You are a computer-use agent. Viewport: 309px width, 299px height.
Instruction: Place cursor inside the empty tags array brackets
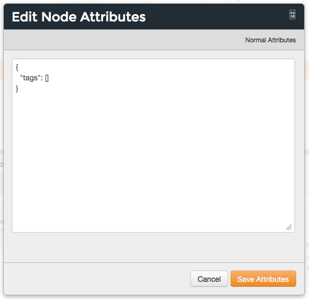click(47, 78)
